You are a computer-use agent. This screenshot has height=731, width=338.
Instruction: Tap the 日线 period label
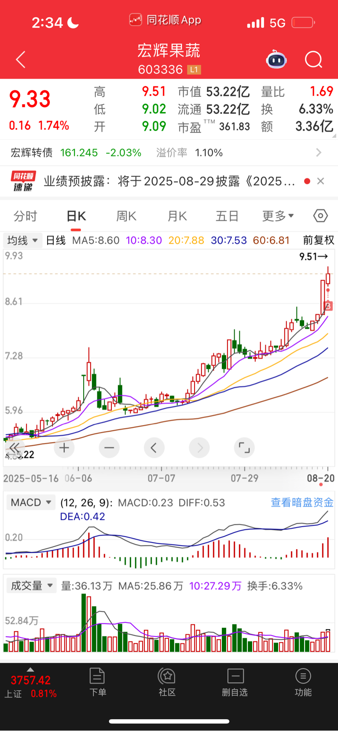coord(56,240)
